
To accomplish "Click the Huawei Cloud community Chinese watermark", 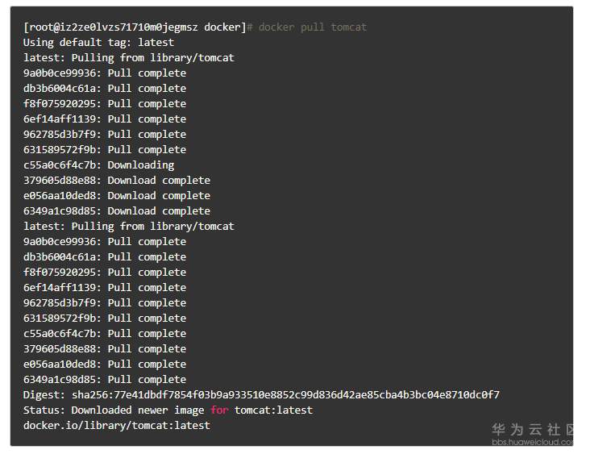I will tap(532, 429).
